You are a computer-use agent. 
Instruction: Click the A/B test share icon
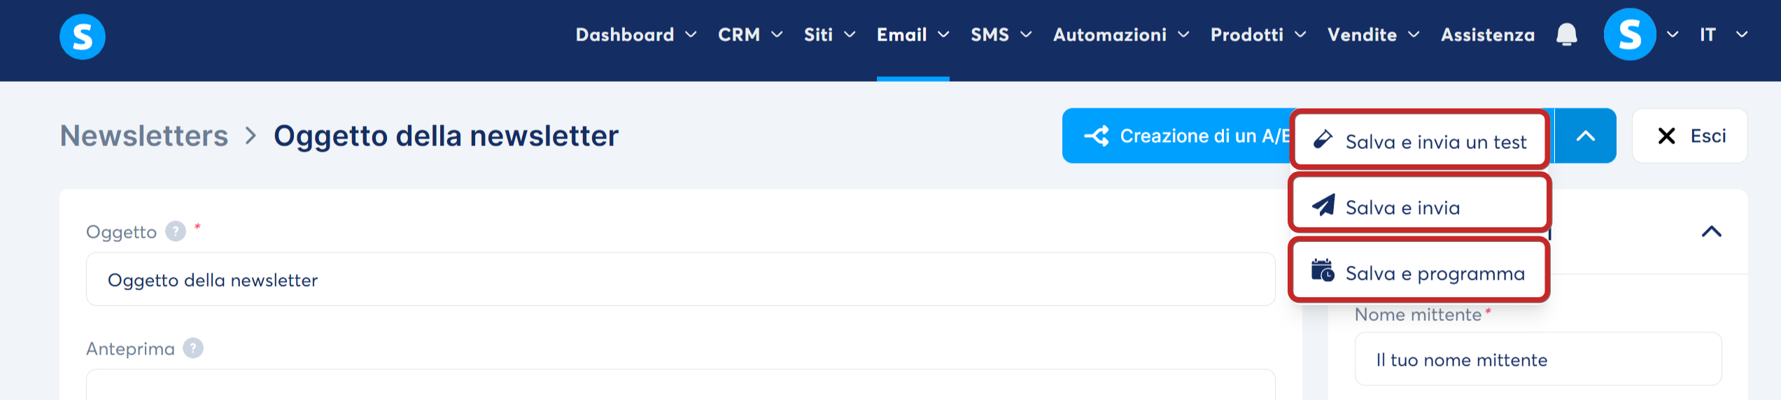pos(1097,136)
